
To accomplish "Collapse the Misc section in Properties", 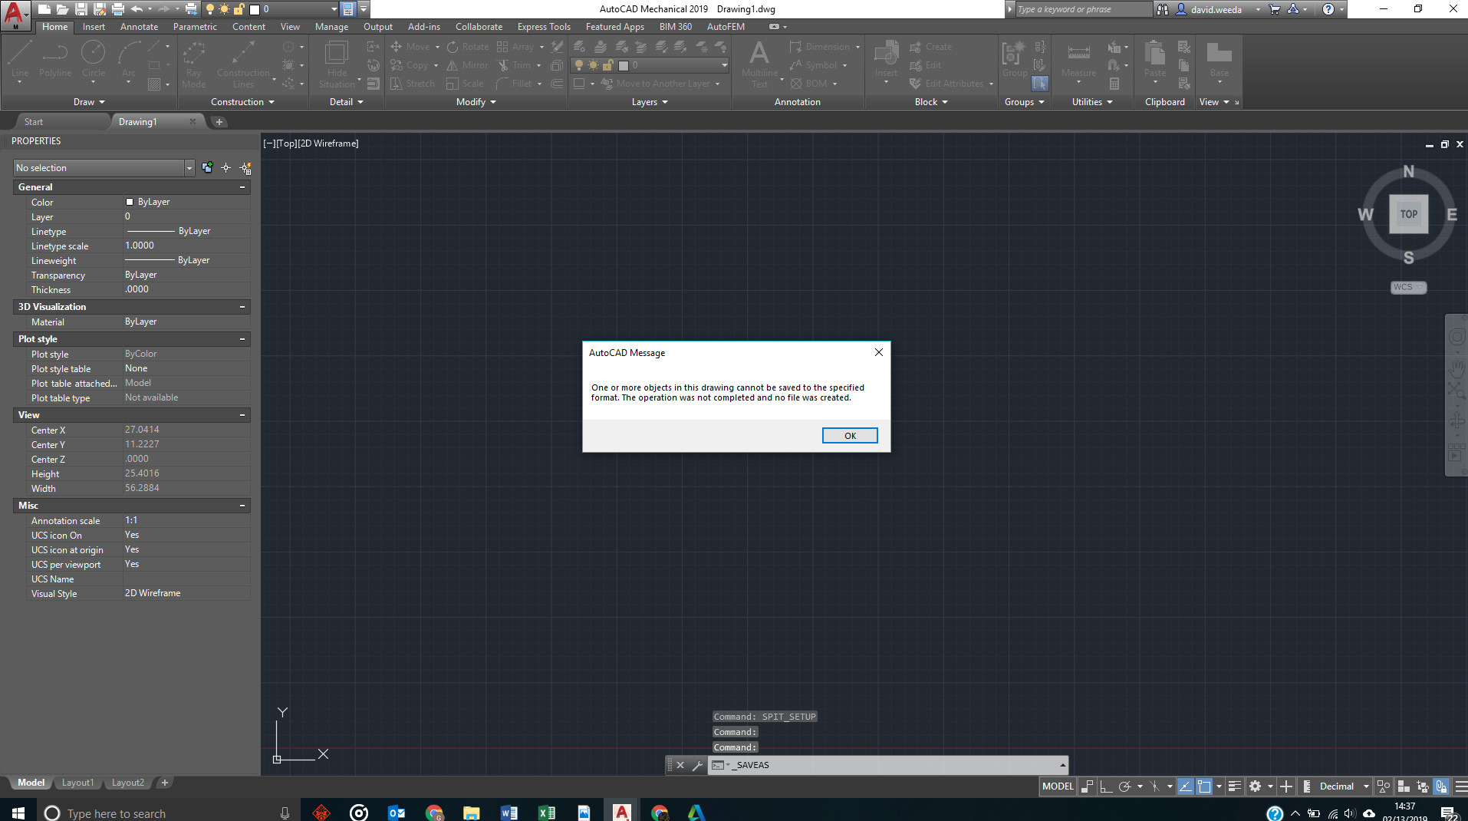I will coord(242,506).
